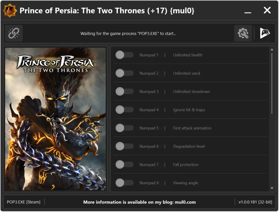
Task: Enable Unlimited sand toggle
Action: (x=124, y=73)
